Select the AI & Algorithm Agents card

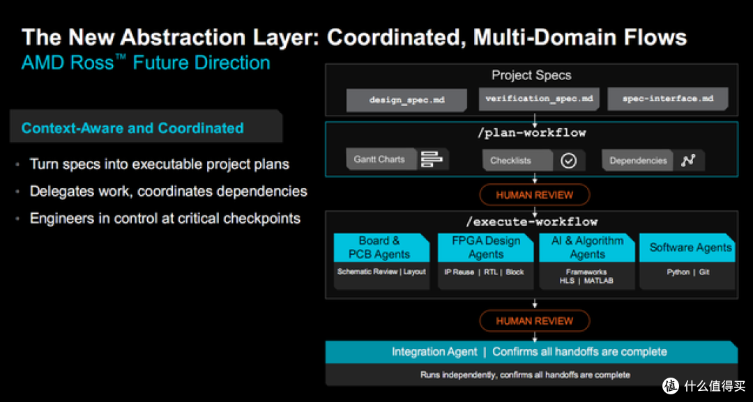(587, 261)
